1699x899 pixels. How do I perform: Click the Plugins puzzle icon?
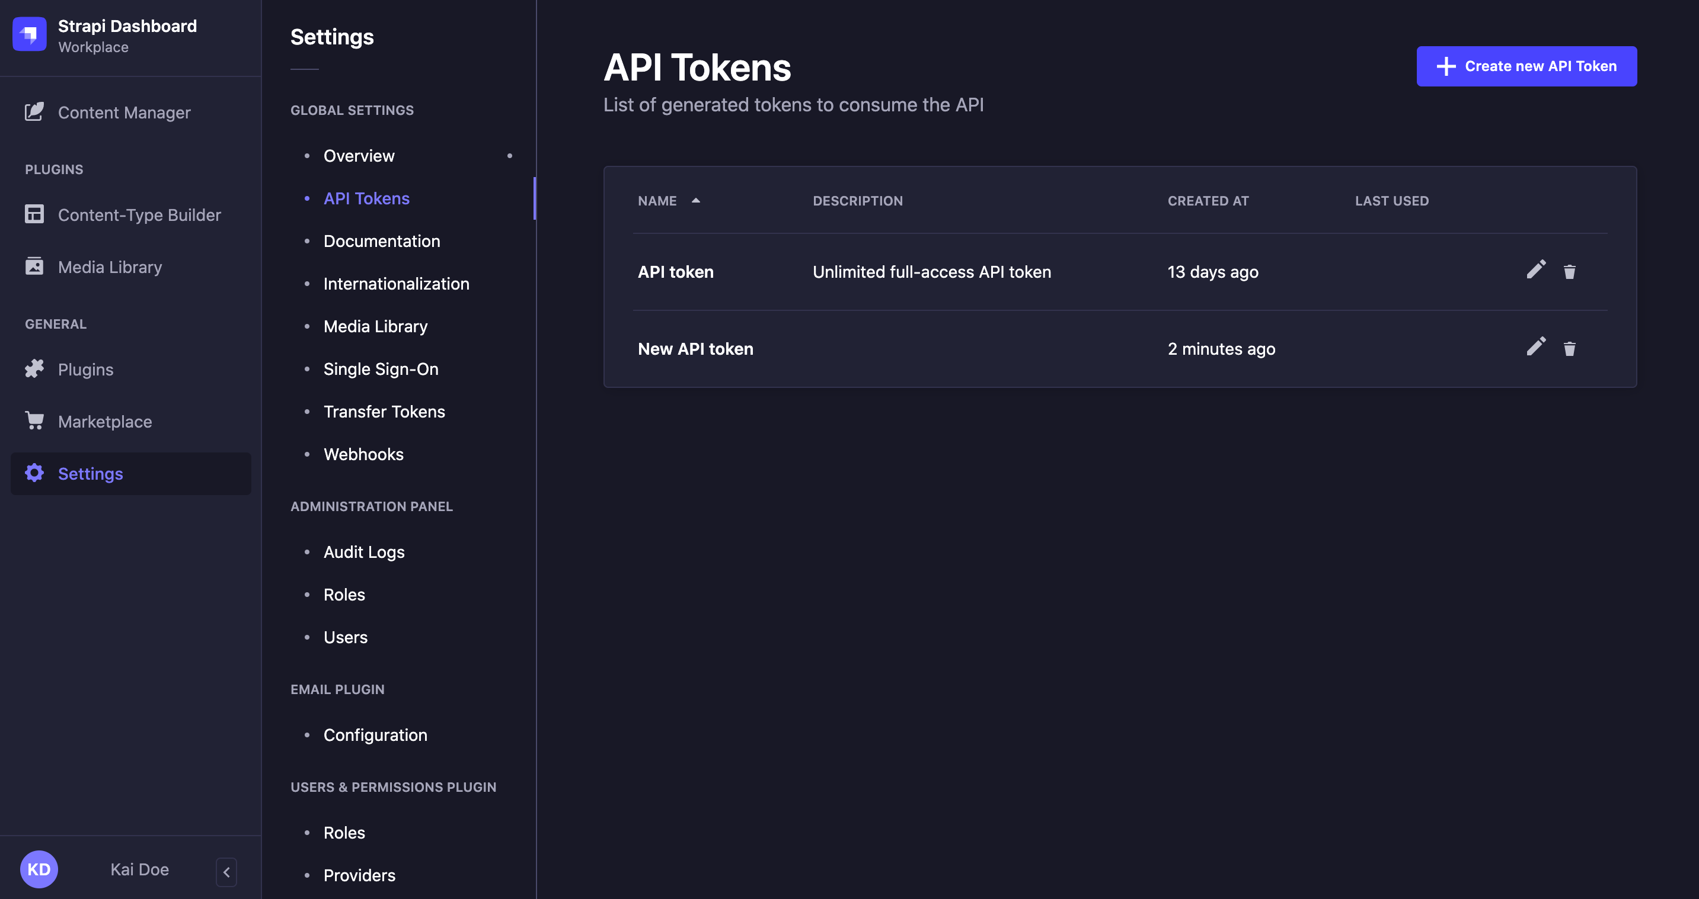coord(34,368)
